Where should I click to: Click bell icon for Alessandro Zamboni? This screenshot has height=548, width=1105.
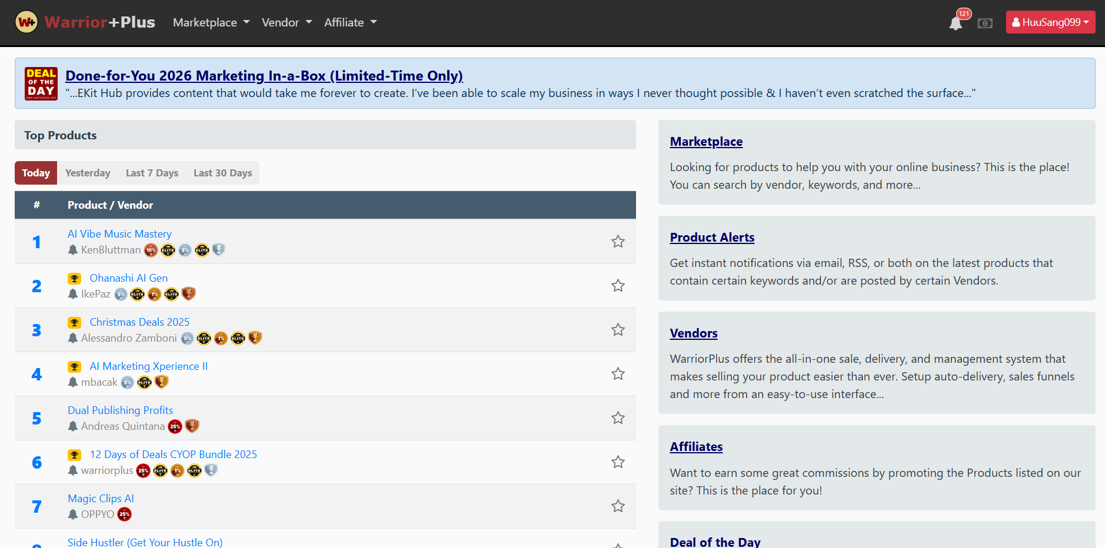[73, 338]
